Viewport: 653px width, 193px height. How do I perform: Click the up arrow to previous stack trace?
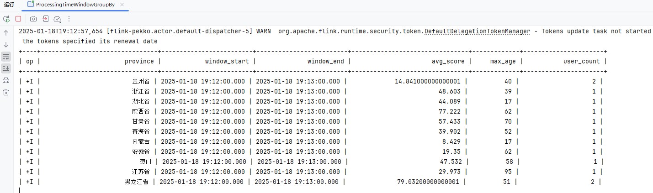[6, 33]
